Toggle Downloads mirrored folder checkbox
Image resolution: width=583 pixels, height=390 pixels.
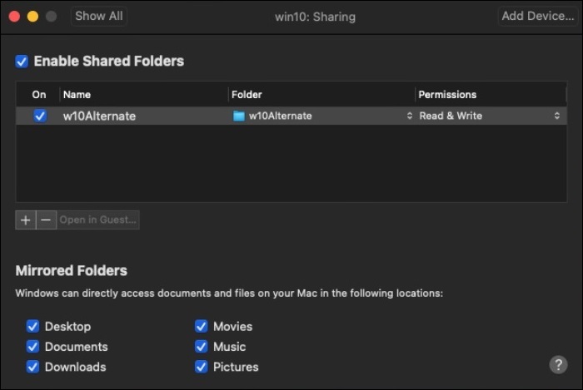tap(32, 367)
